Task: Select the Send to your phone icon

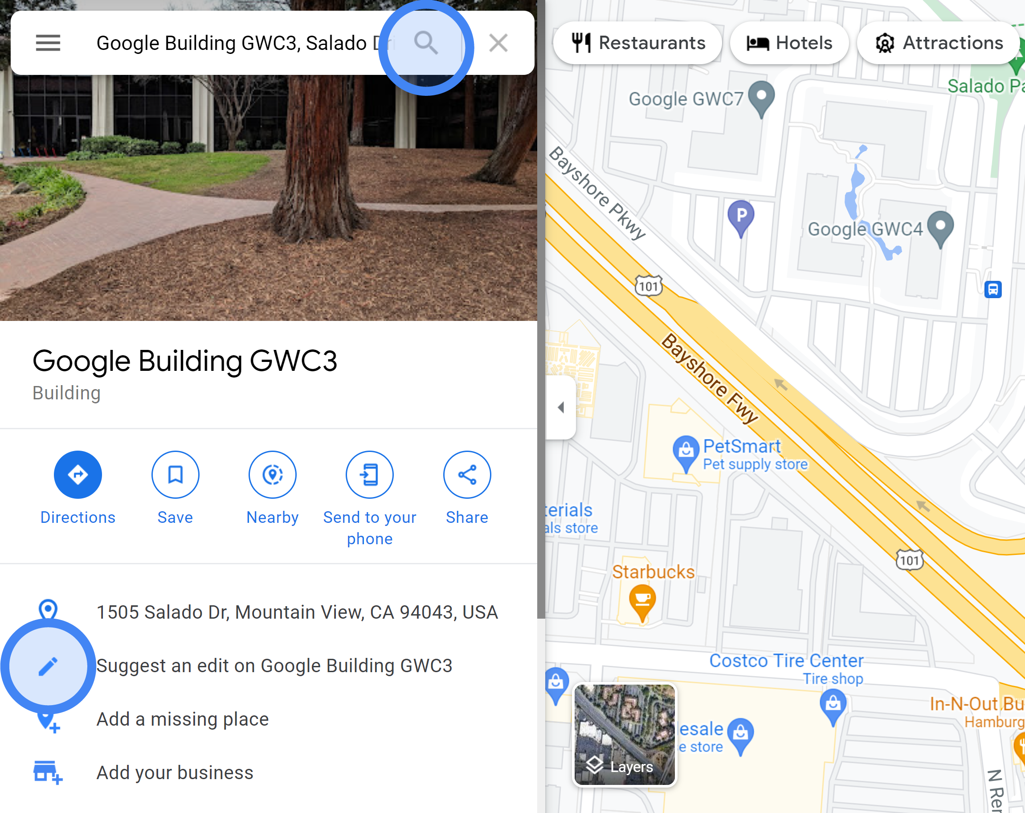Action: pos(370,475)
